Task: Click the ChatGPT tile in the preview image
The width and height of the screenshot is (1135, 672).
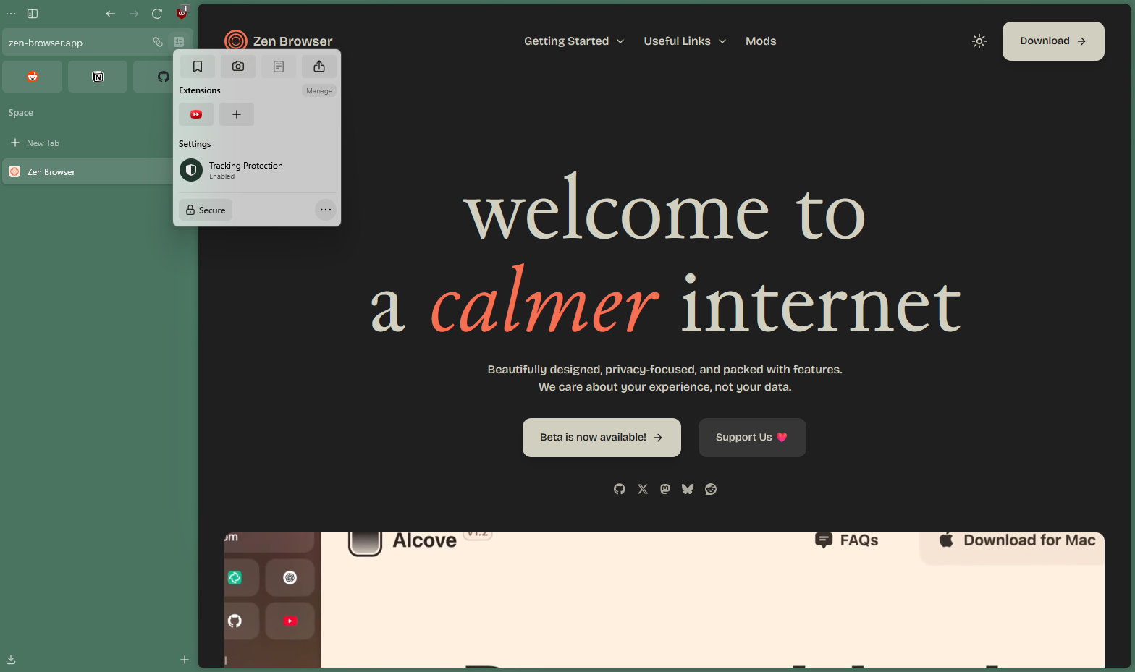Action: (x=290, y=577)
